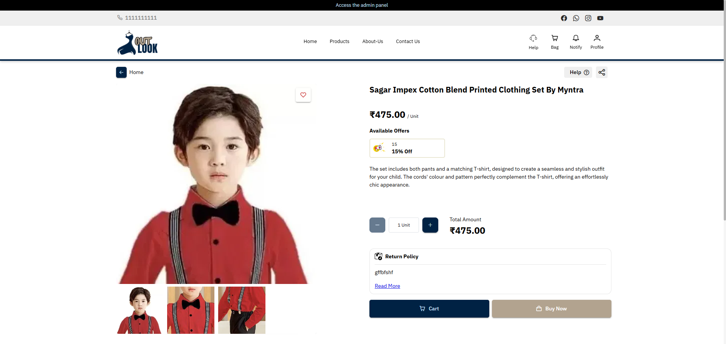
Task: Select the third thumbnail showing black pants
Action: (x=242, y=310)
